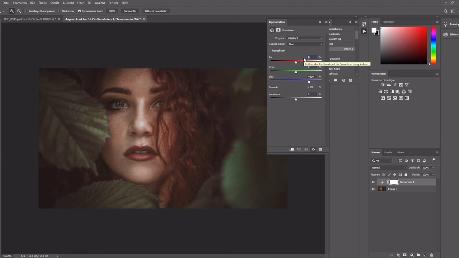Click the Blau channel slider handle
459x258 pixels.
coord(309,82)
